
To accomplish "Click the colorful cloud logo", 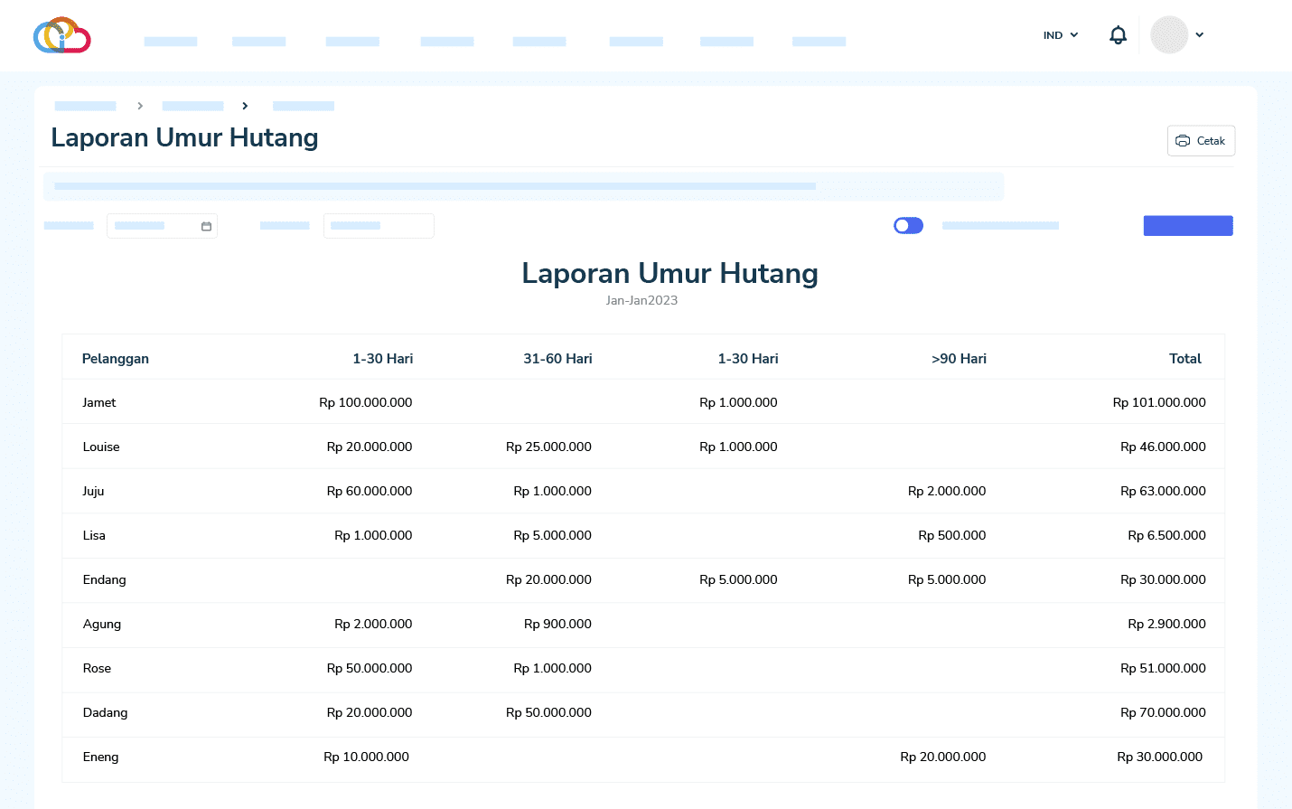I will [x=61, y=36].
